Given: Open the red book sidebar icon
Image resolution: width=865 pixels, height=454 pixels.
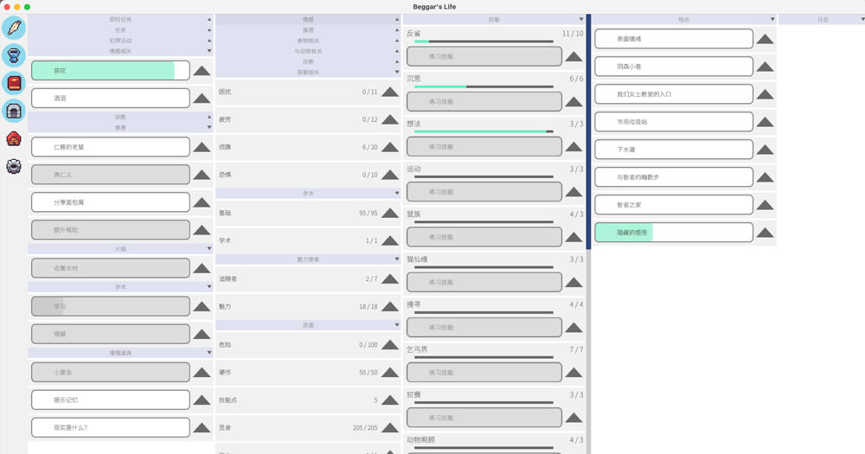Looking at the screenshot, I should tap(14, 84).
